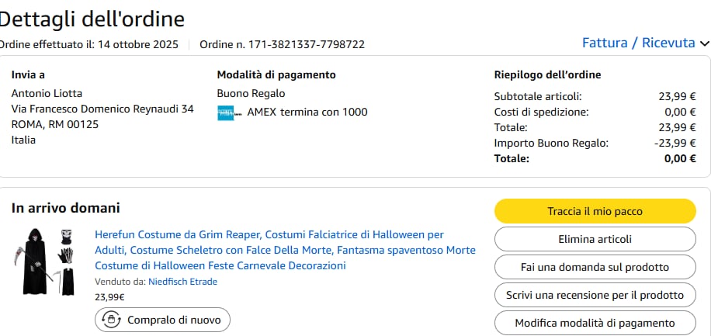Click the AMEX termina con 1000 text

click(307, 112)
